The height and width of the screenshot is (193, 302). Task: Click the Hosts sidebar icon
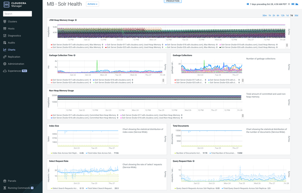click(5, 29)
